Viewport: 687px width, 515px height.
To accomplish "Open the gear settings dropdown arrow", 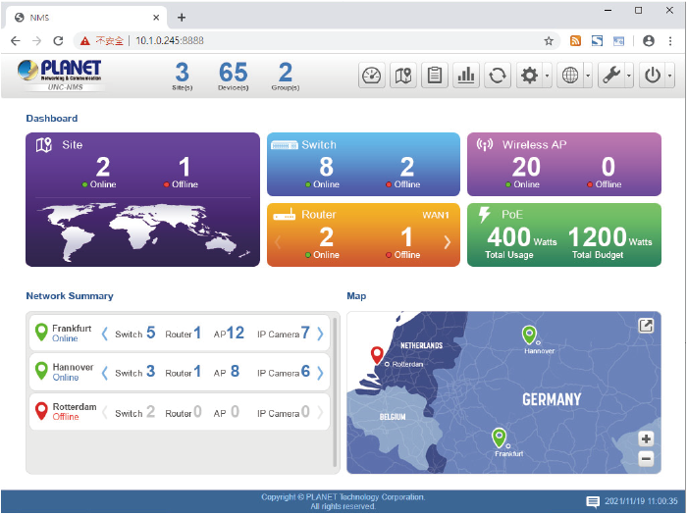I will [547, 76].
